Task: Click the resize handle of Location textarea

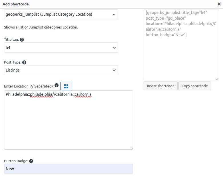Action: (131, 148)
